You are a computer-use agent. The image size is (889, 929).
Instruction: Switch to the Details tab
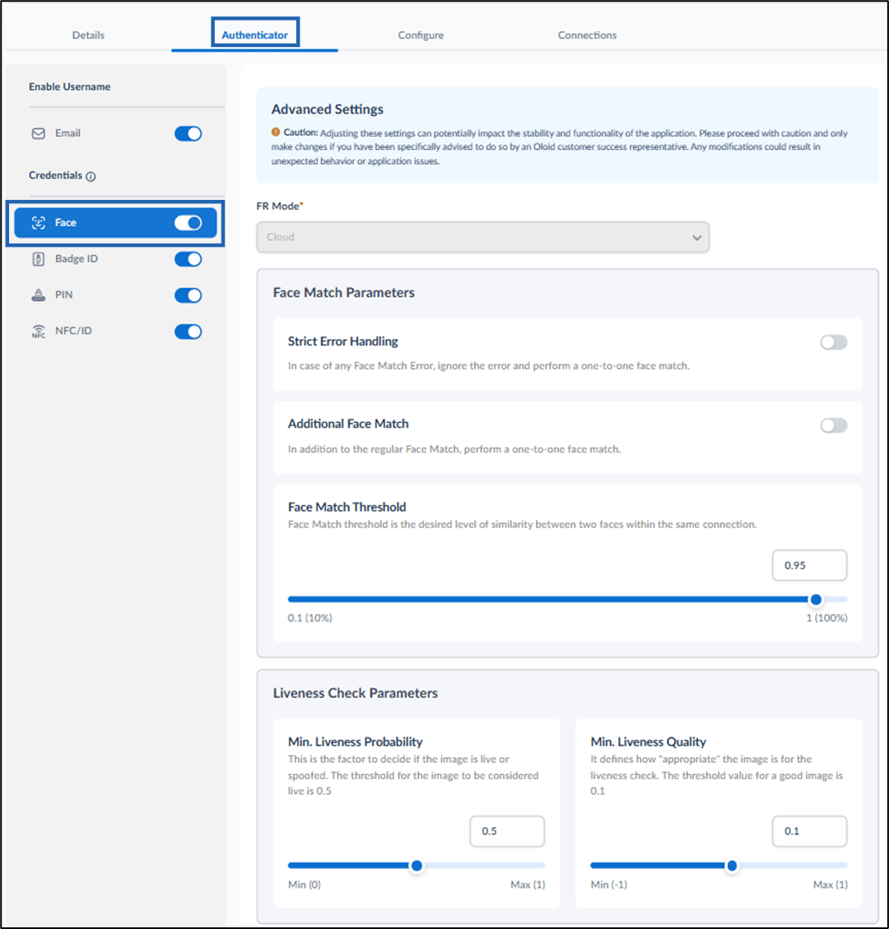(x=88, y=35)
